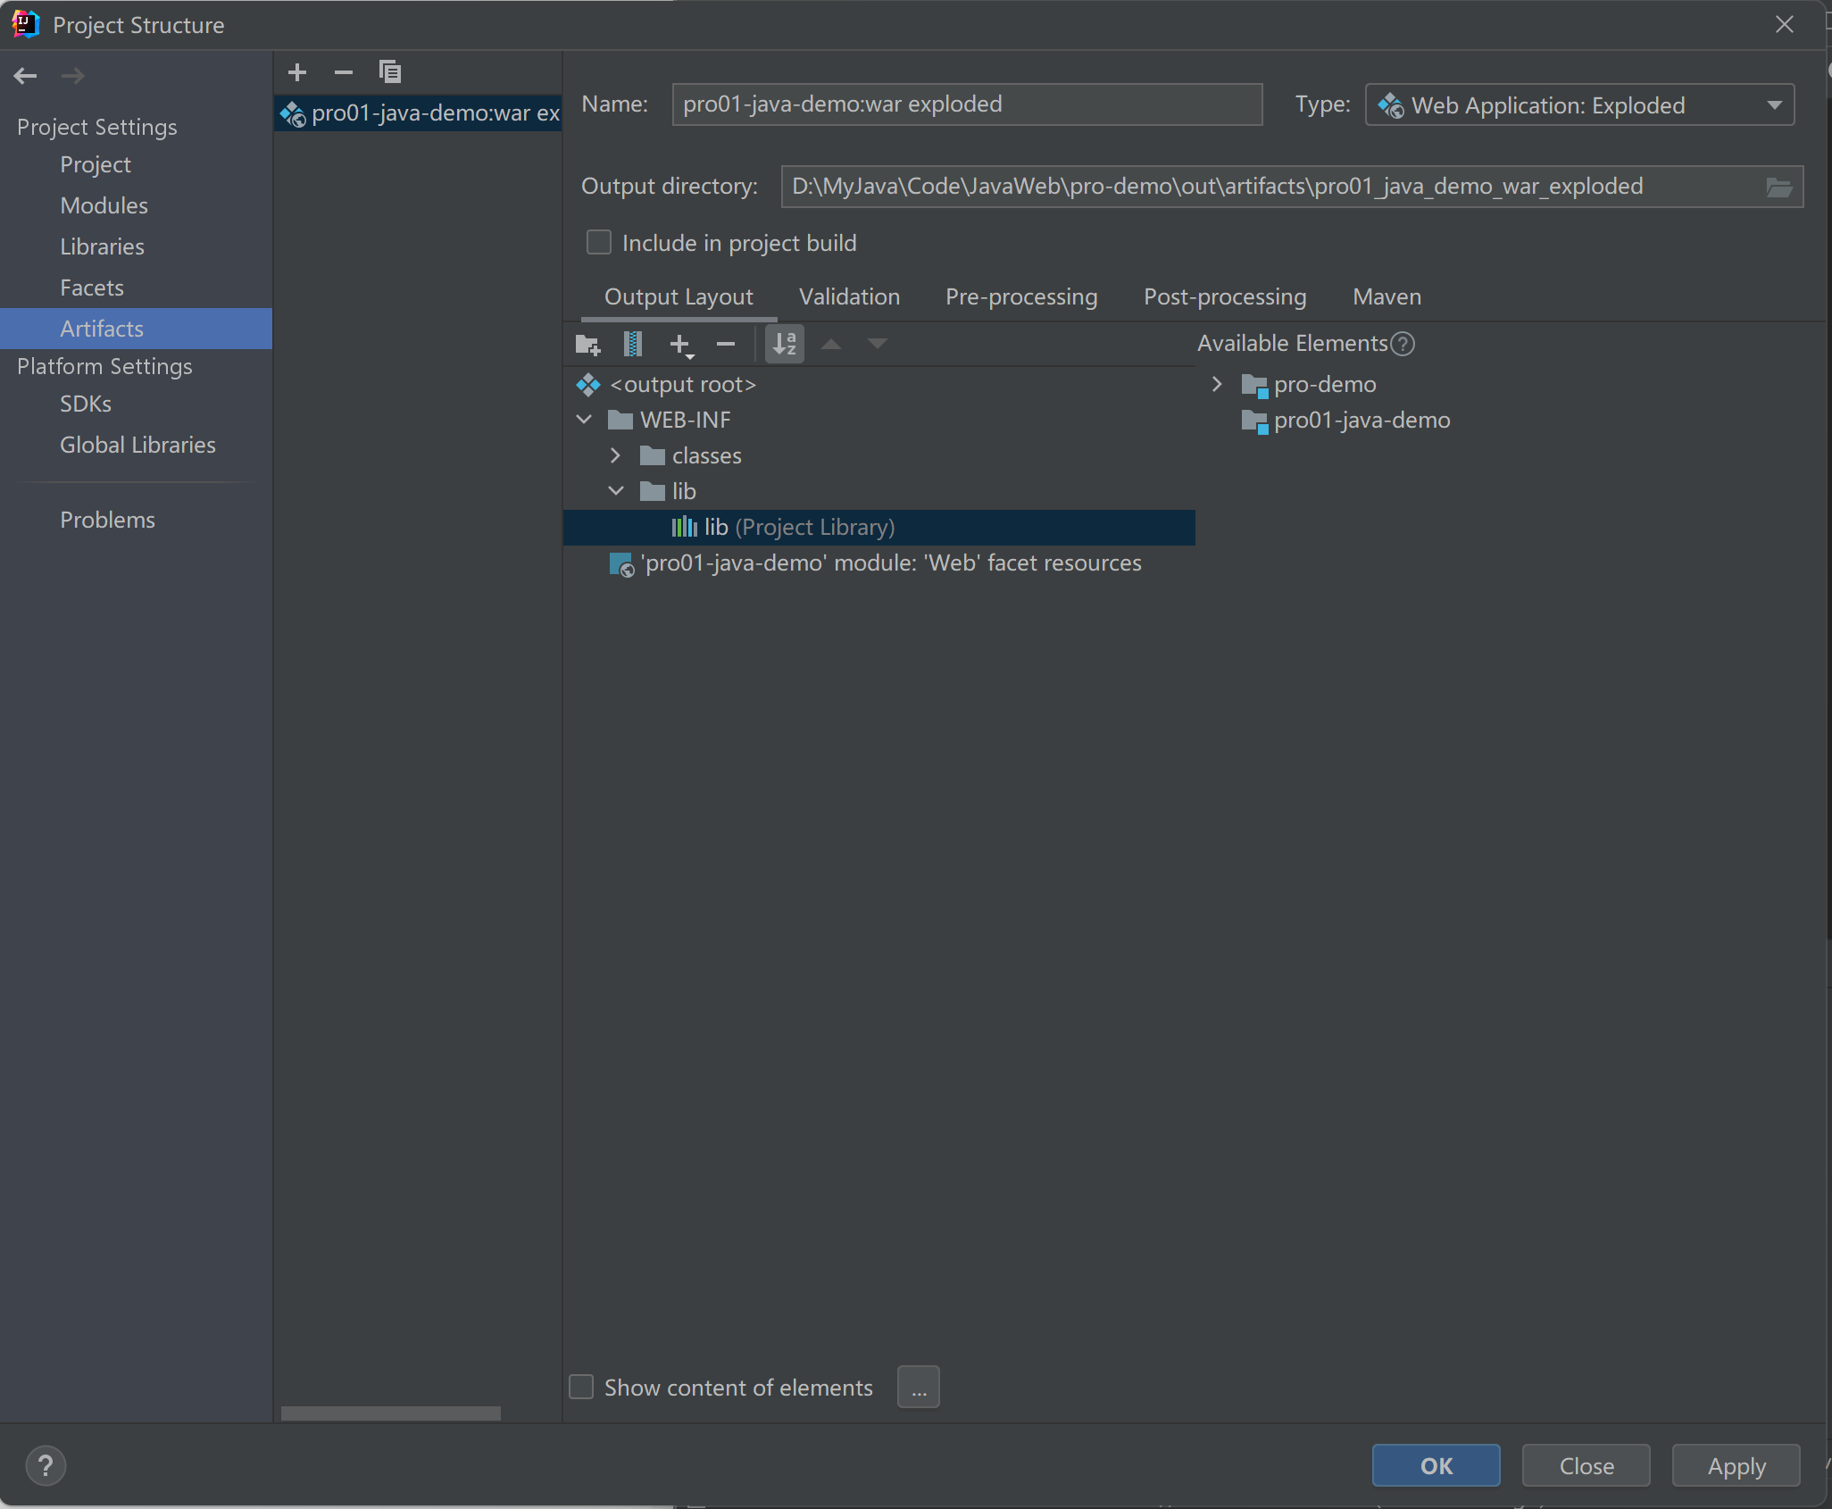This screenshot has height=1509, width=1832.
Task: Copy the selected artifact
Action: (x=390, y=71)
